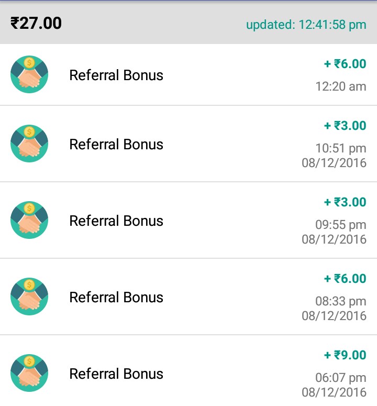Open the Referral Bonus label from 06:07 pm

pos(116,374)
